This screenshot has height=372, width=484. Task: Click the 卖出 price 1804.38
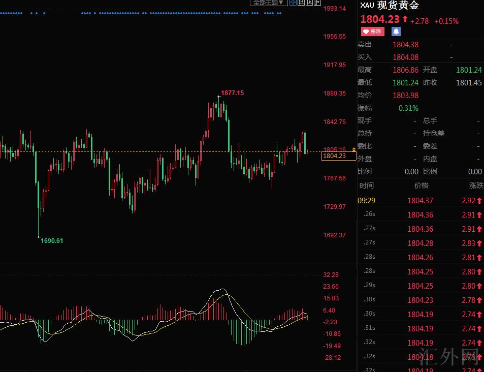click(405, 45)
